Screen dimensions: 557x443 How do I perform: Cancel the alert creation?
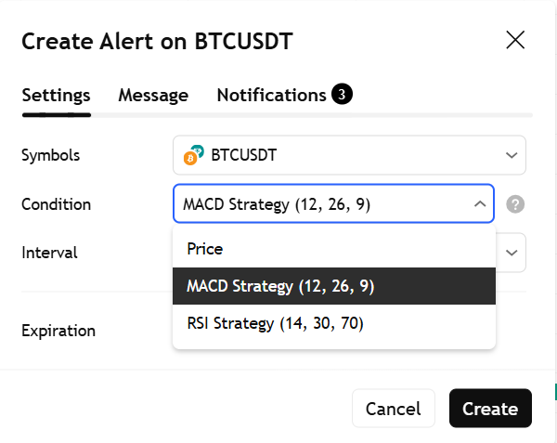tap(393, 409)
